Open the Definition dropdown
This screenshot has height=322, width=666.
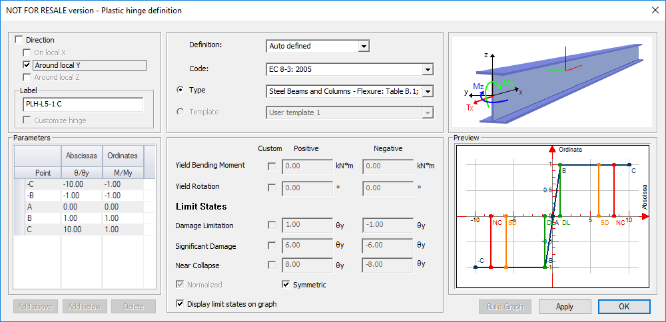tap(363, 46)
